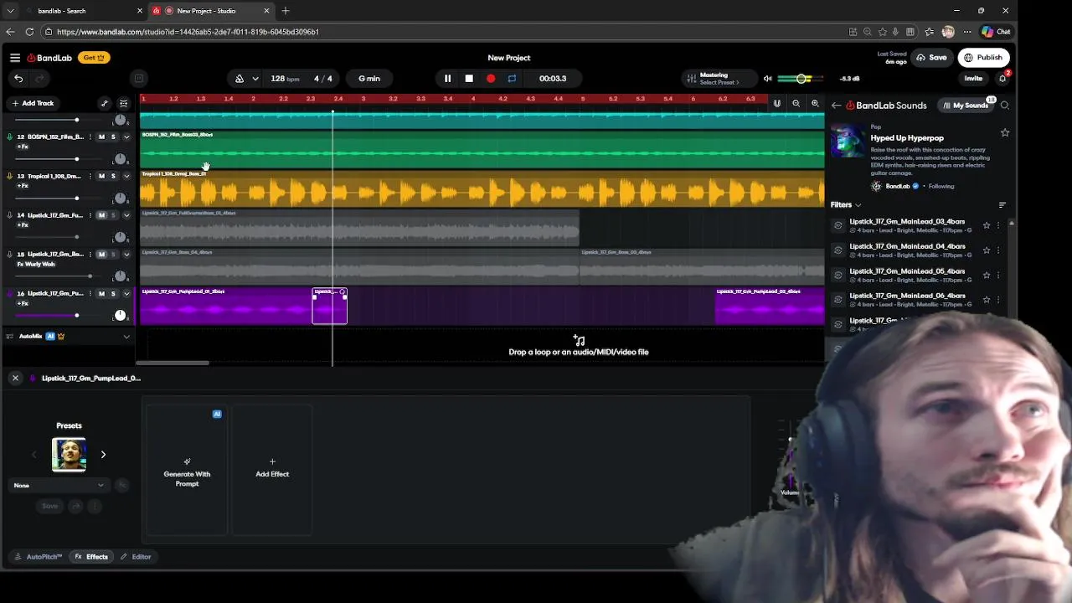Click the Invite button
The width and height of the screenshot is (1072, 603).
click(x=973, y=79)
